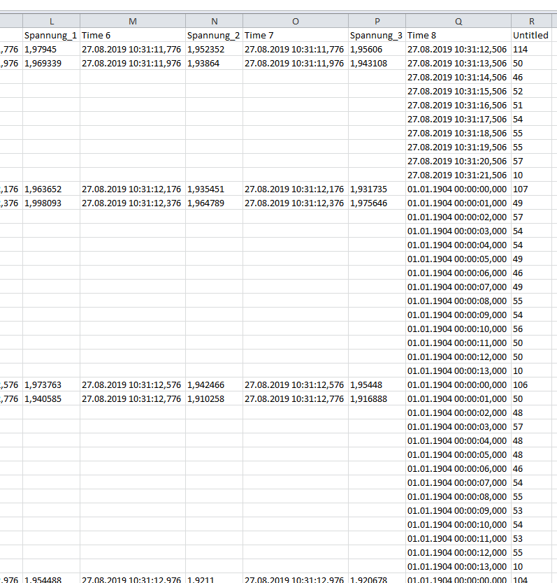Select Time 6 cell 27.08.2019 10:31:11,776

tap(133, 49)
